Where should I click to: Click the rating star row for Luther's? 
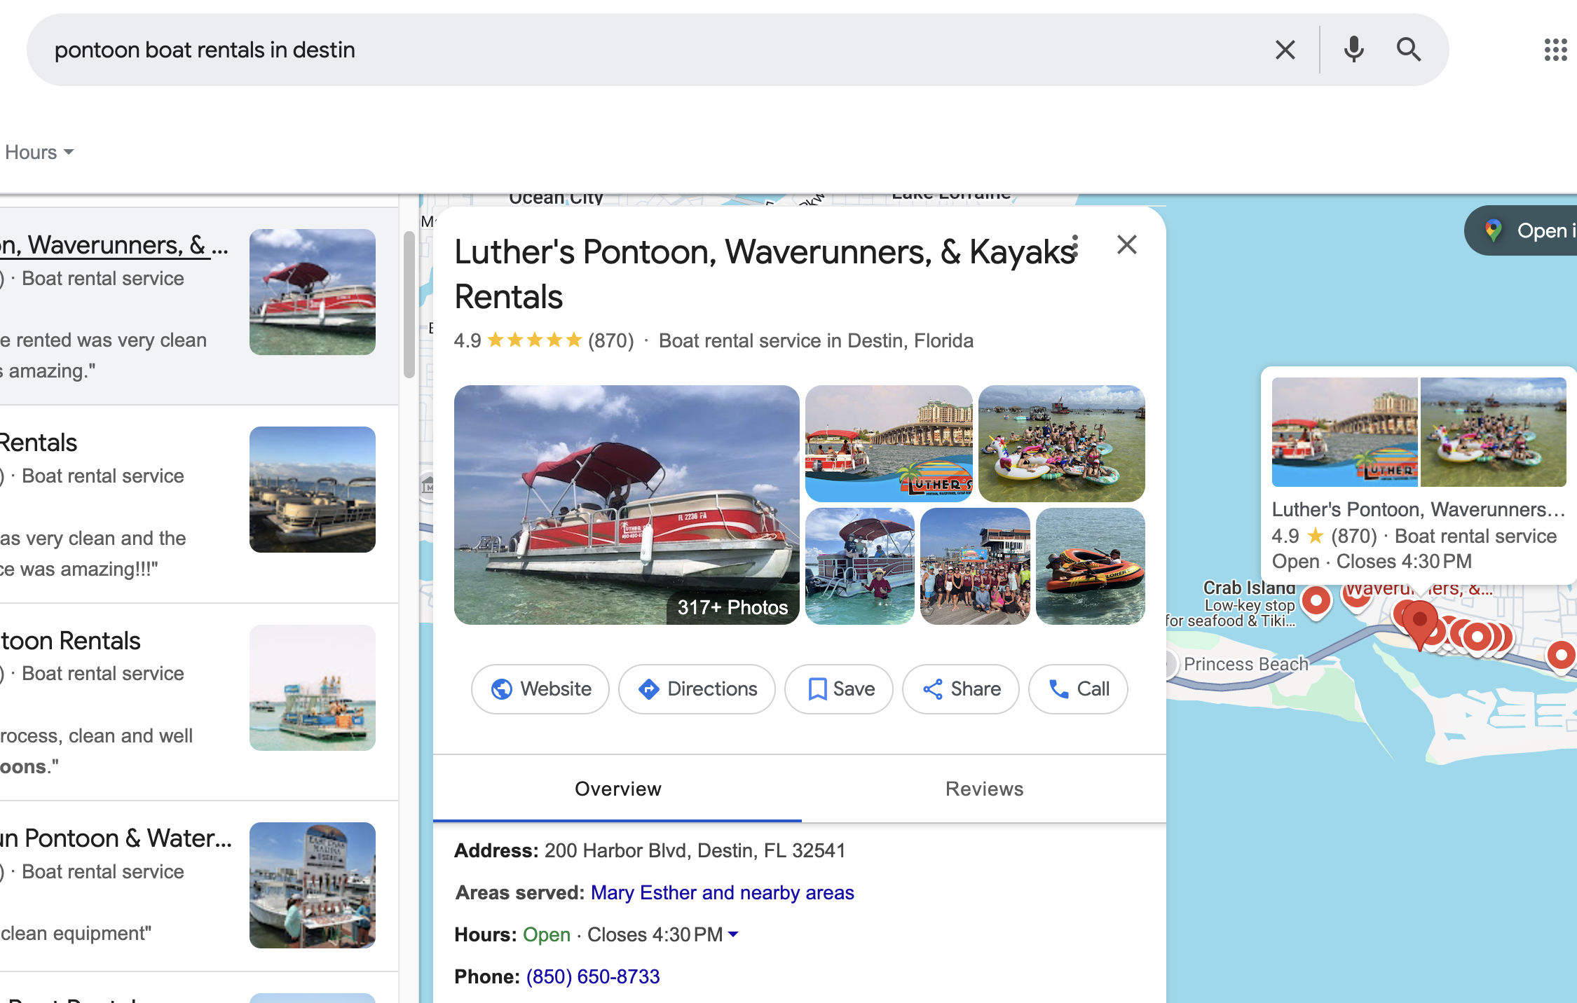[534, 340]
